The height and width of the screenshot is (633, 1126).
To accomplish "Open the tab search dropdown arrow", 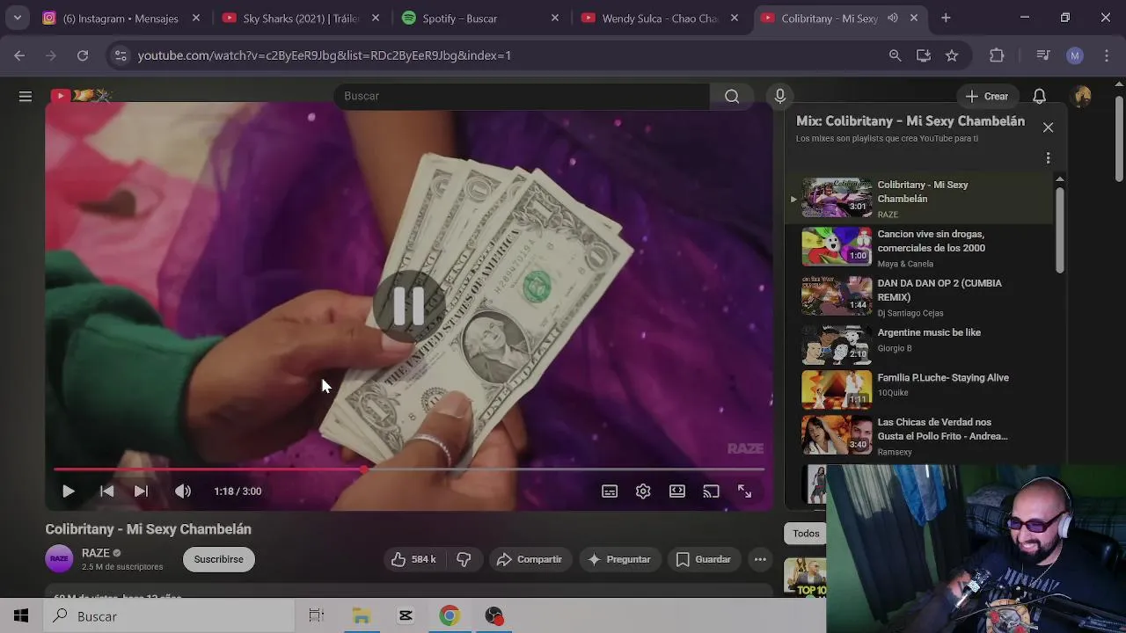I will point(17,18).
